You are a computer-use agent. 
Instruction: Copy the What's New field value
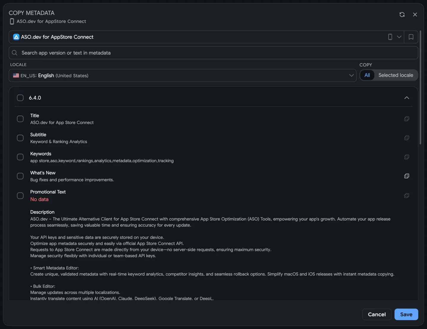tap(407, 176)
